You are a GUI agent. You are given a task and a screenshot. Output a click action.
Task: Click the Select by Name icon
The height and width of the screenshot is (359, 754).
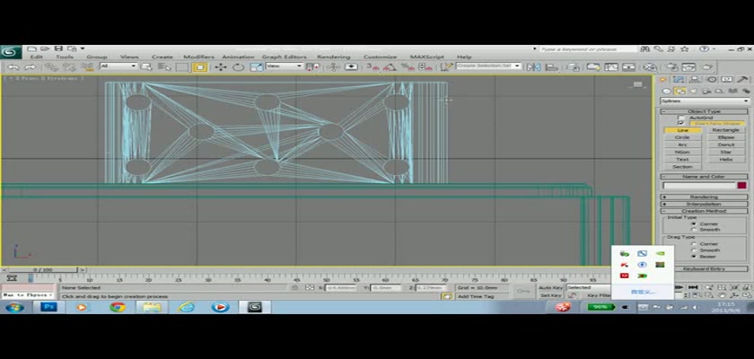(x=164, y=66)
